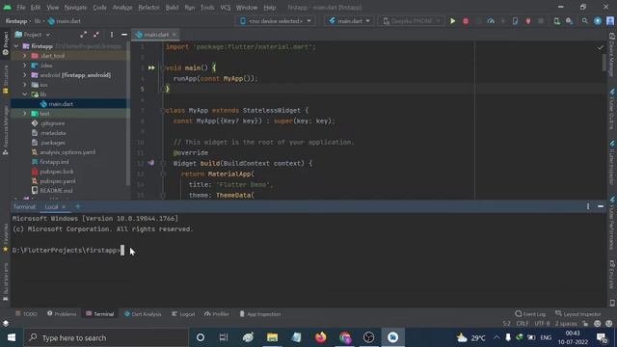
Task: Click the run gutter icon next to main()
Action: pyautogui.click(x=151, y=67)
